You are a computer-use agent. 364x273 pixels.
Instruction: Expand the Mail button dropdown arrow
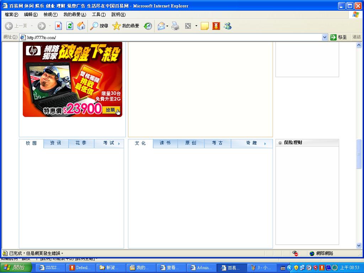(167, 26)
